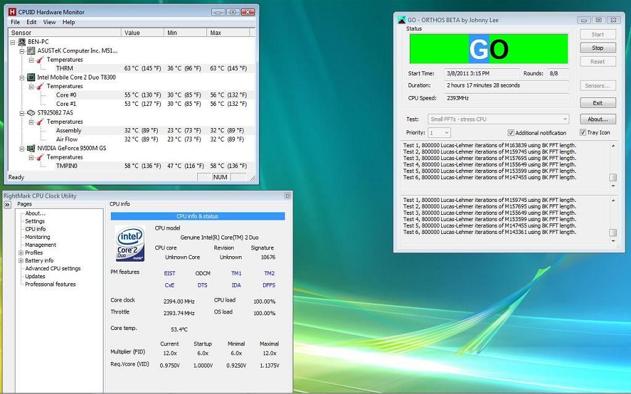Click the lower ORTHOS log scrollbar thumb
The height and width of the screenshot is (394, 631).
click(613, 232)
